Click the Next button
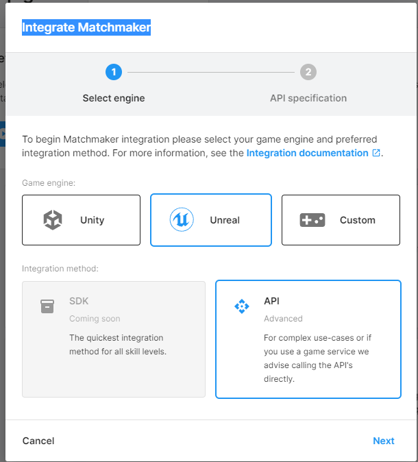418x462 pixels. point(384,441)
